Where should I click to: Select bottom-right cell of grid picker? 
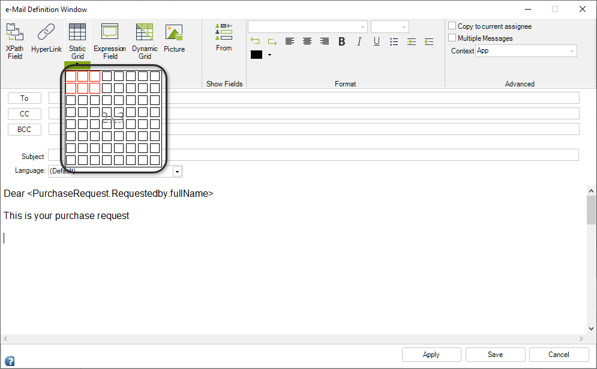click(155, 160)
